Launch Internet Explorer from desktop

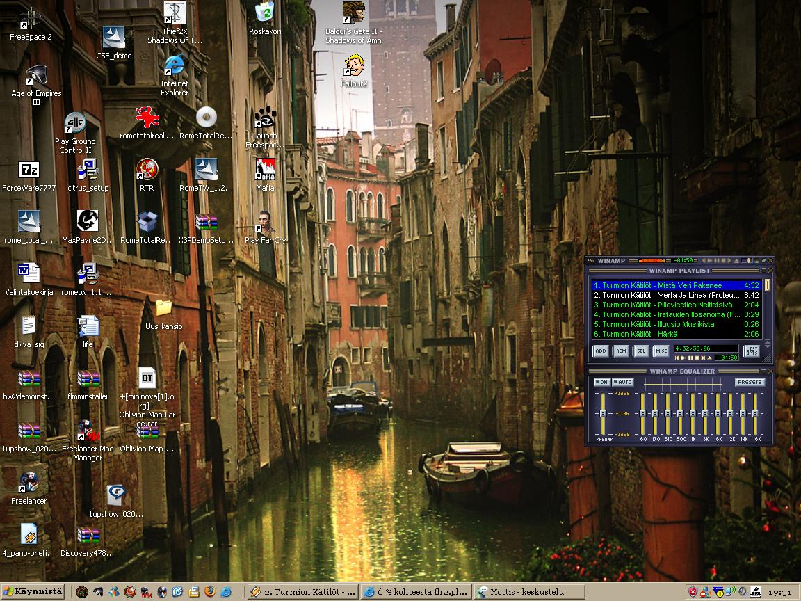point(175,75)
